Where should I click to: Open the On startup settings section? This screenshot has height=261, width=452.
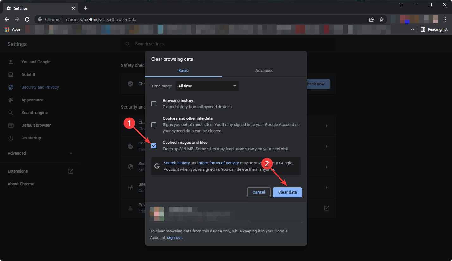tap(31, 138)
